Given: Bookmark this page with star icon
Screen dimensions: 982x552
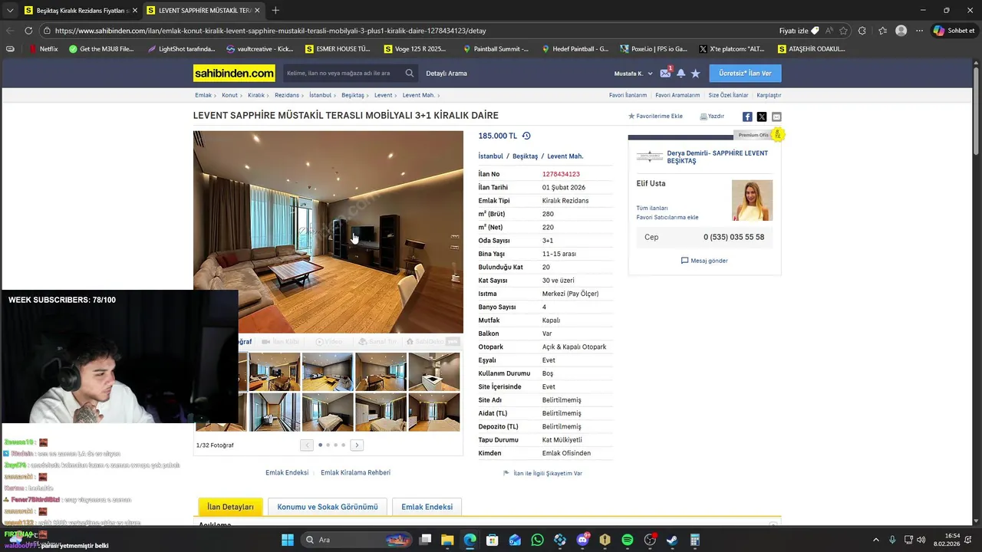Looking at the screenshot, I should coord(843,31).
